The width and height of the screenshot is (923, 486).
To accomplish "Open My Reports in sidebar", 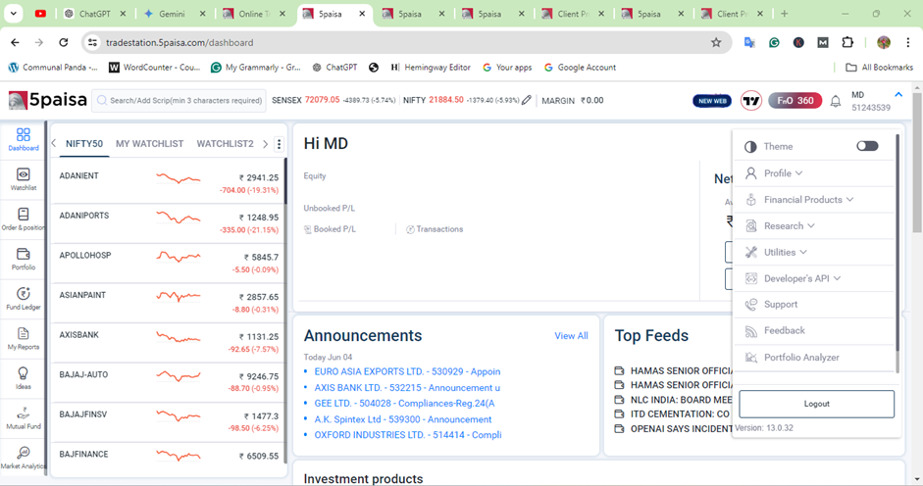I will [x=23, y=338].
